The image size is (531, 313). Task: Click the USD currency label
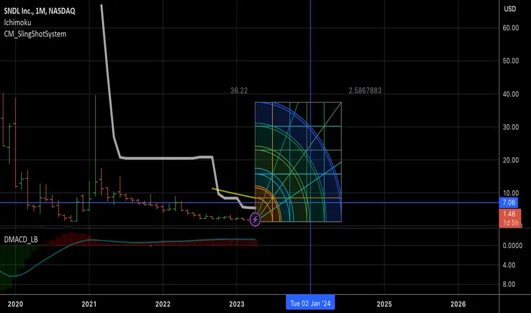510,9
